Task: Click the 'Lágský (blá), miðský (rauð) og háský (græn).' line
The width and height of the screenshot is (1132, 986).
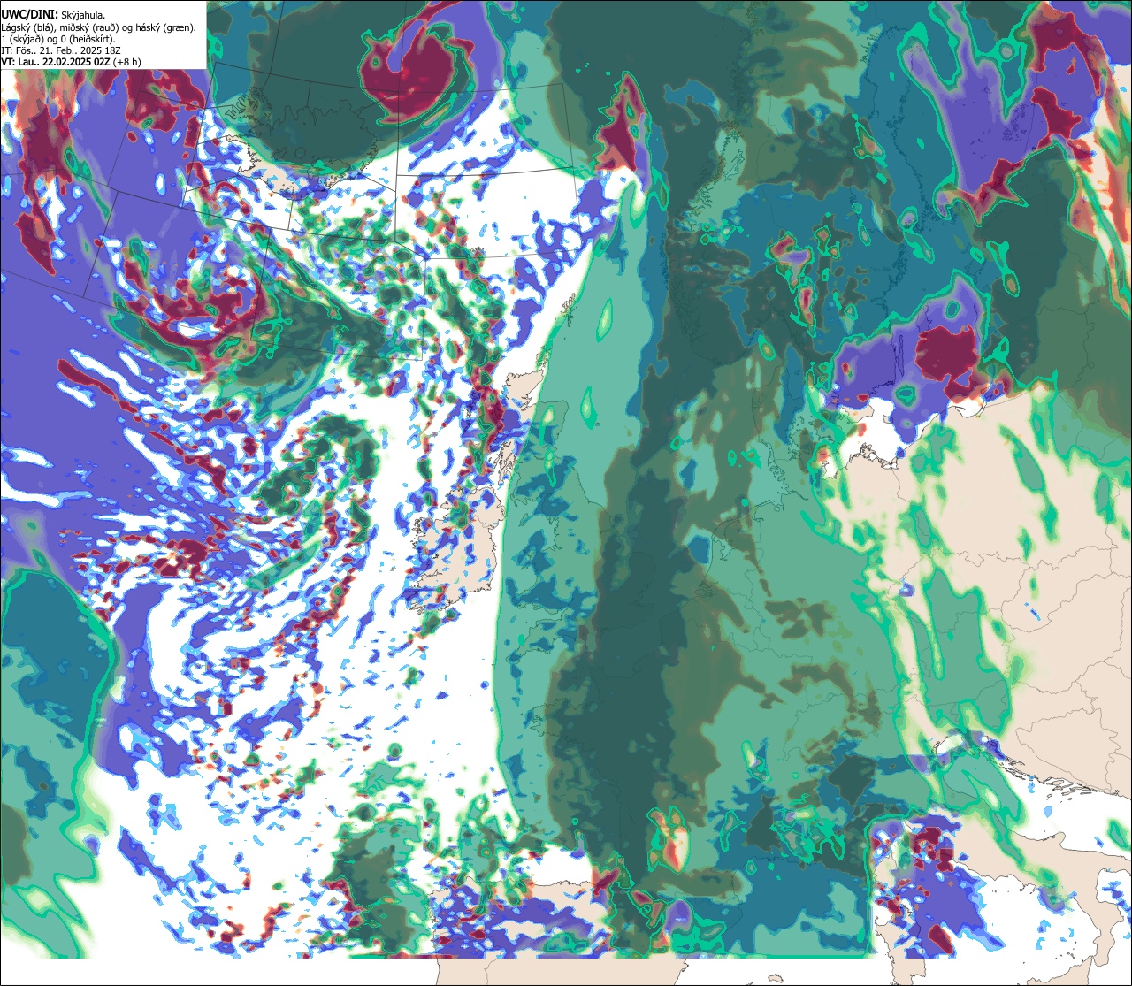Action: point(99,27)
